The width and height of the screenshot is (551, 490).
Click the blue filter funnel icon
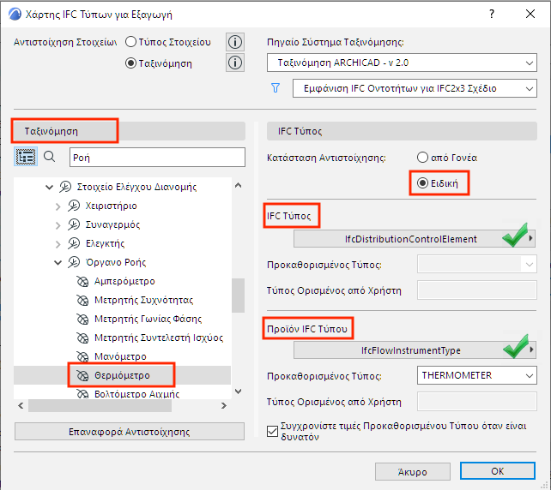[x=275, y=88]
